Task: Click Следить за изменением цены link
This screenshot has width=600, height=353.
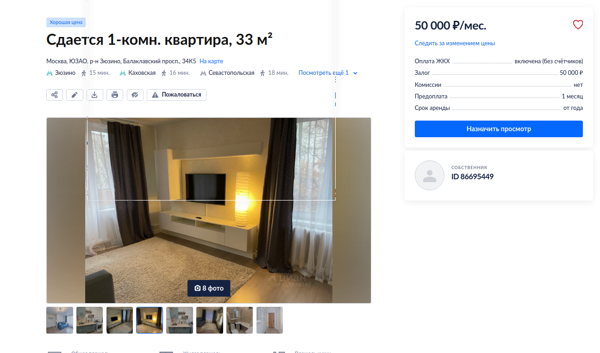Action: coord(455,43)
